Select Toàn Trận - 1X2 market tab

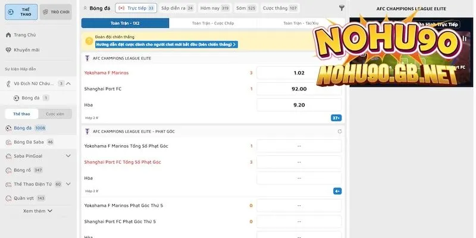(x=125, y=23)
